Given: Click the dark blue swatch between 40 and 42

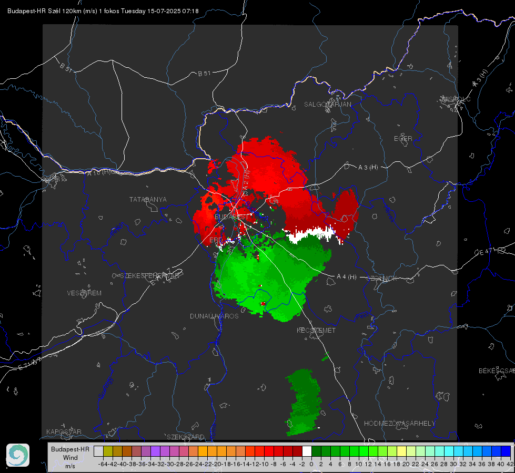Looking at the screenshot, I should (506, 451).
